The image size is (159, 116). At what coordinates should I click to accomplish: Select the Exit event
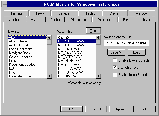[x=27, y=68]
